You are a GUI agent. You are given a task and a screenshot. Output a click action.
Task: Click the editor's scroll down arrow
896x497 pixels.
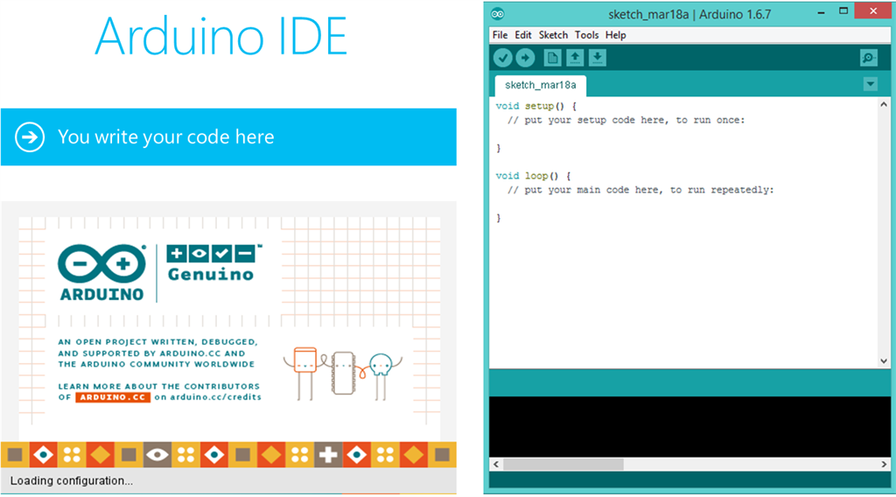pos(883,361)
